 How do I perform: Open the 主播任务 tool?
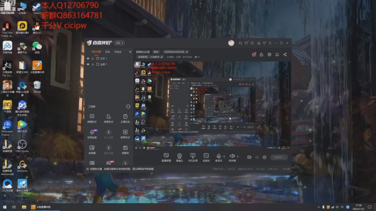[125, 118]
